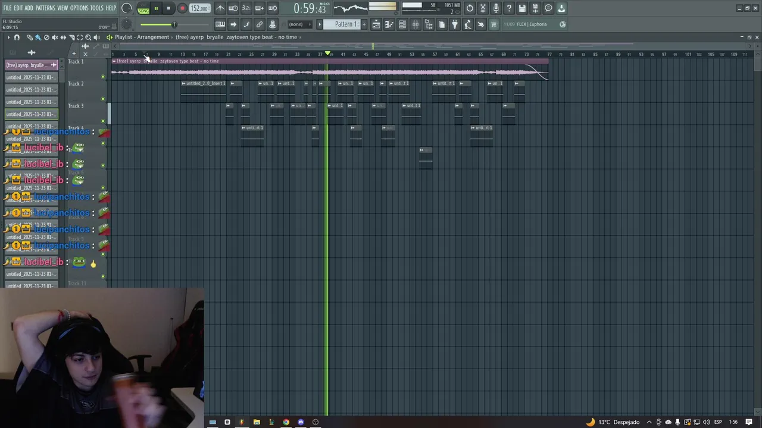Open the undo history icon
Screen dimensions: 762x428
470,8
